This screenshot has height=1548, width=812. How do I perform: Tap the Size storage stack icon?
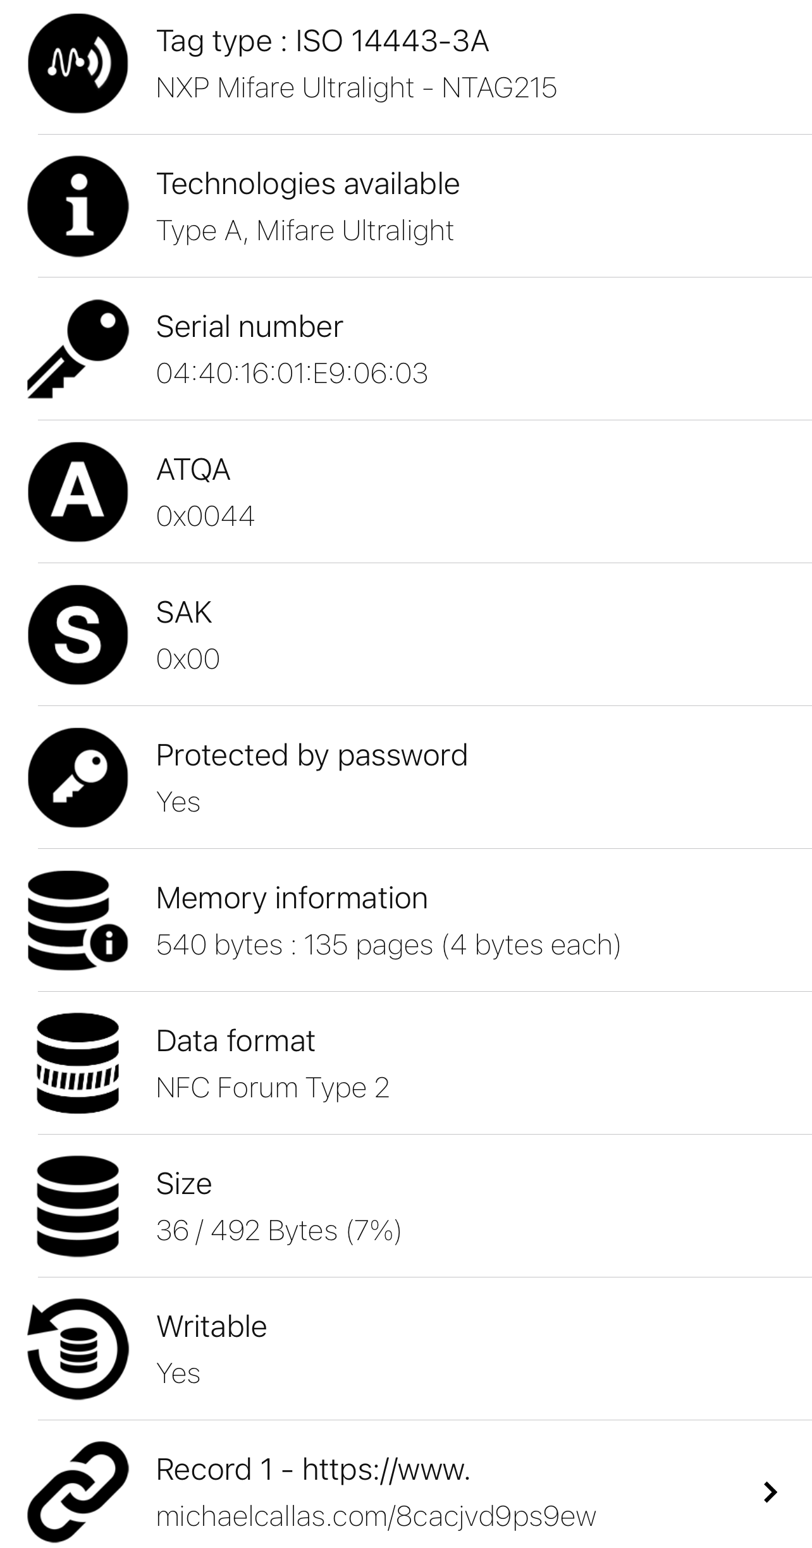pos(78,1206)
